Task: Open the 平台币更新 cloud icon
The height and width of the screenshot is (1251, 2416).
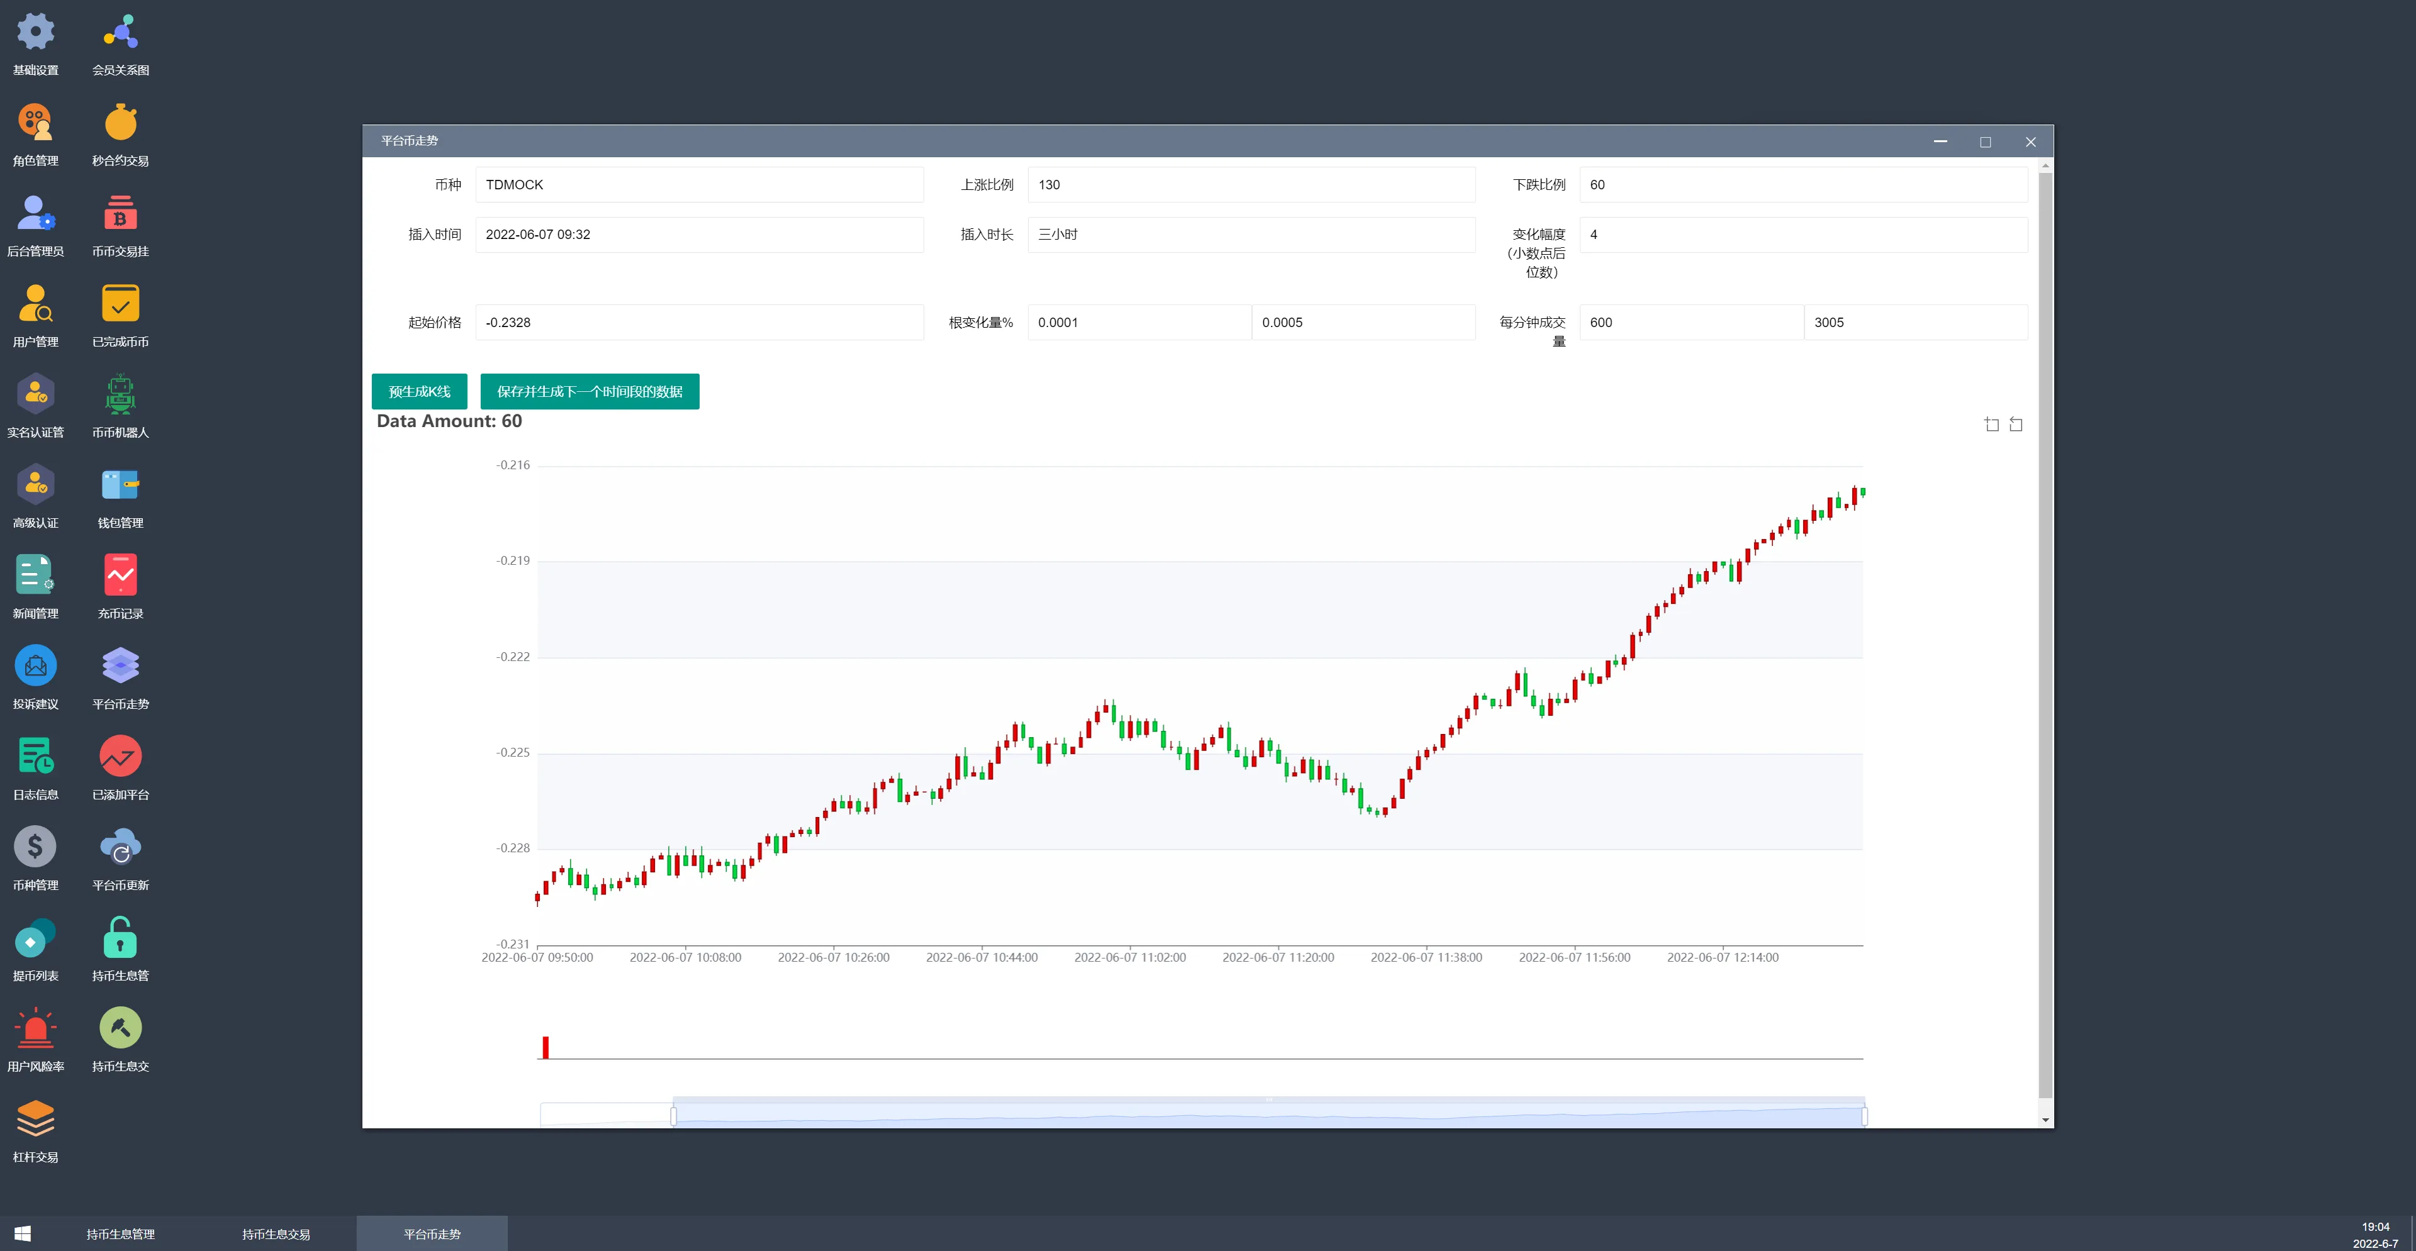Action: (120, 848)
